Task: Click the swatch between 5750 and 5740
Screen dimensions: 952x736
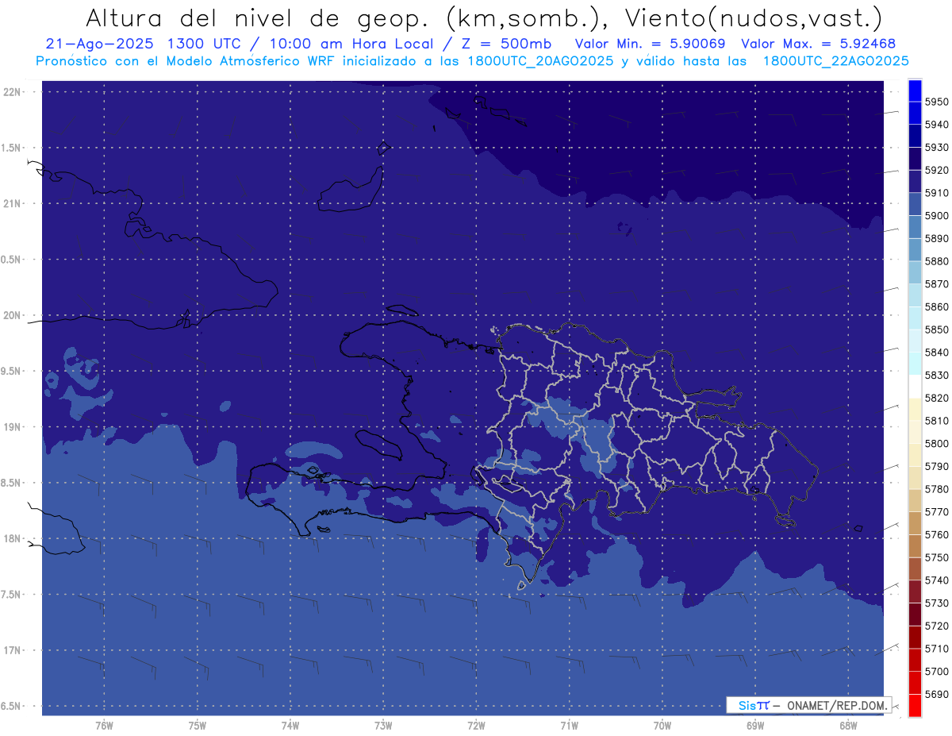Action: (x=915, y=568)
